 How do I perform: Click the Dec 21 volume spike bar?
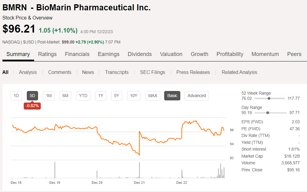(139, 170)
